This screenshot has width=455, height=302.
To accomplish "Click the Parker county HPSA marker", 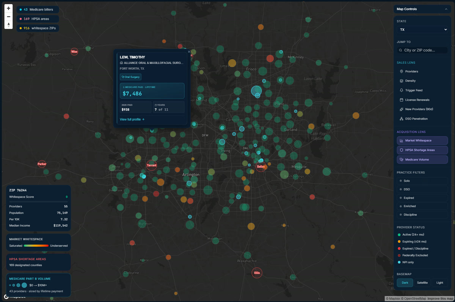I will point(42,164).
